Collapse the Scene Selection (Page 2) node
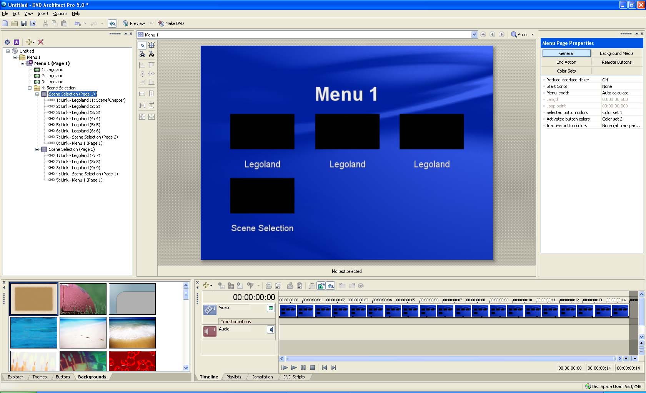Image resolution: width=646 pixels, height=393 pixels. pyautogui.click(x=37, y=149)
